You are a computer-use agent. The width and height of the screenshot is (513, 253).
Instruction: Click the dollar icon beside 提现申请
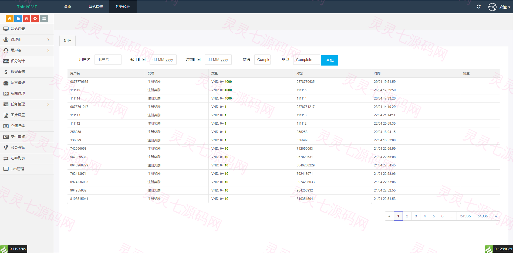click(x=6, y=72)
